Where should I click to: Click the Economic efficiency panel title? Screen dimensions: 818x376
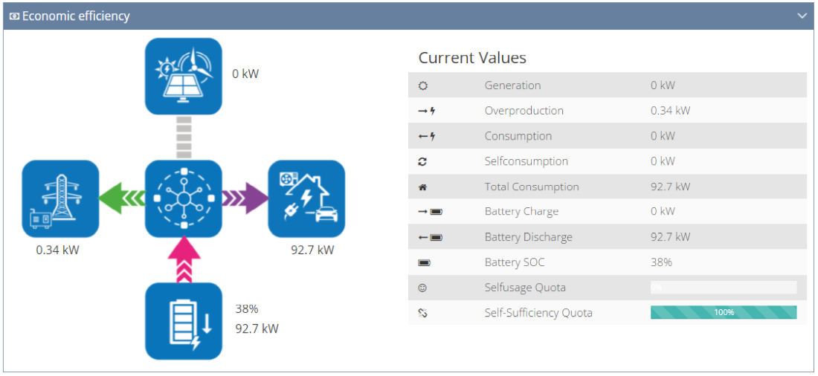pos(76,16)
